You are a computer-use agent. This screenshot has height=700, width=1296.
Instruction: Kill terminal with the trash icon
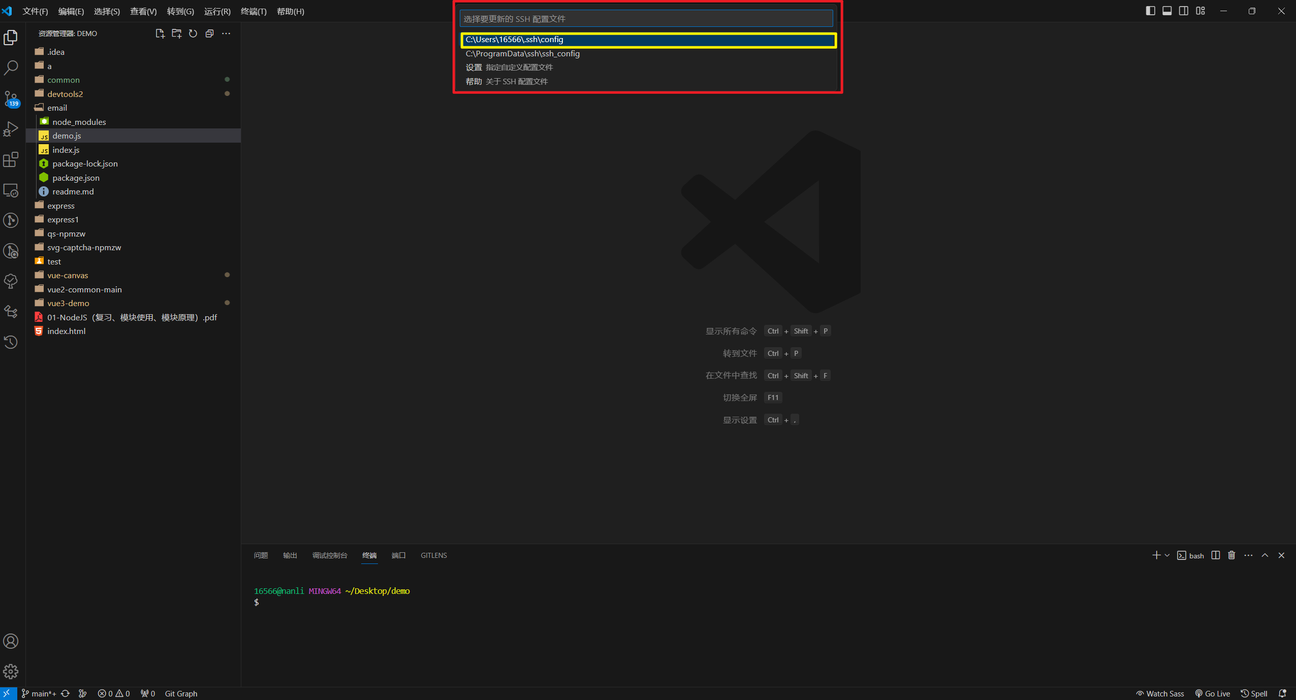(x=1231, y=555)
